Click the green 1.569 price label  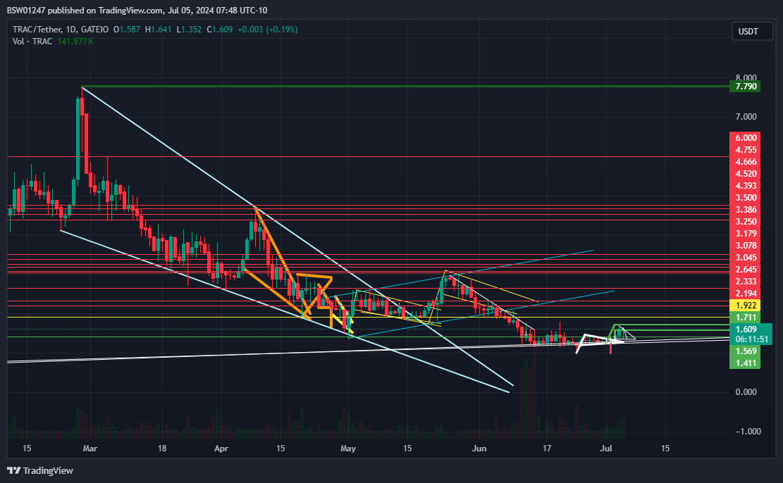pos(744,351)
